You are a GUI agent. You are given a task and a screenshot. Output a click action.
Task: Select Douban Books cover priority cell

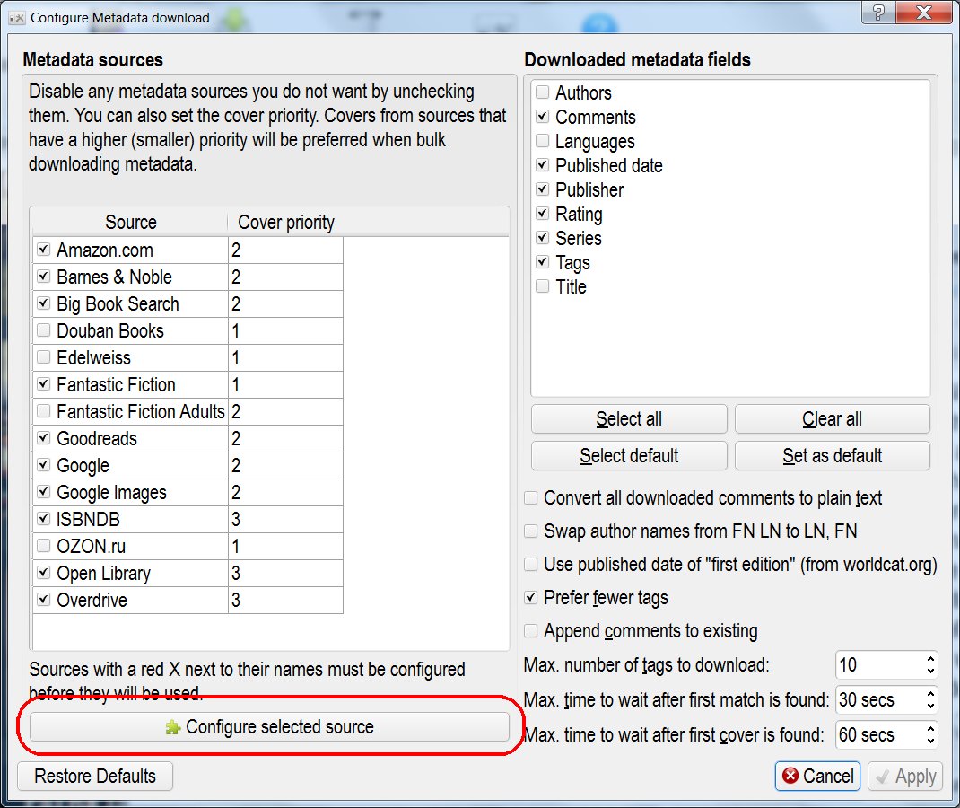coord(285,330)
